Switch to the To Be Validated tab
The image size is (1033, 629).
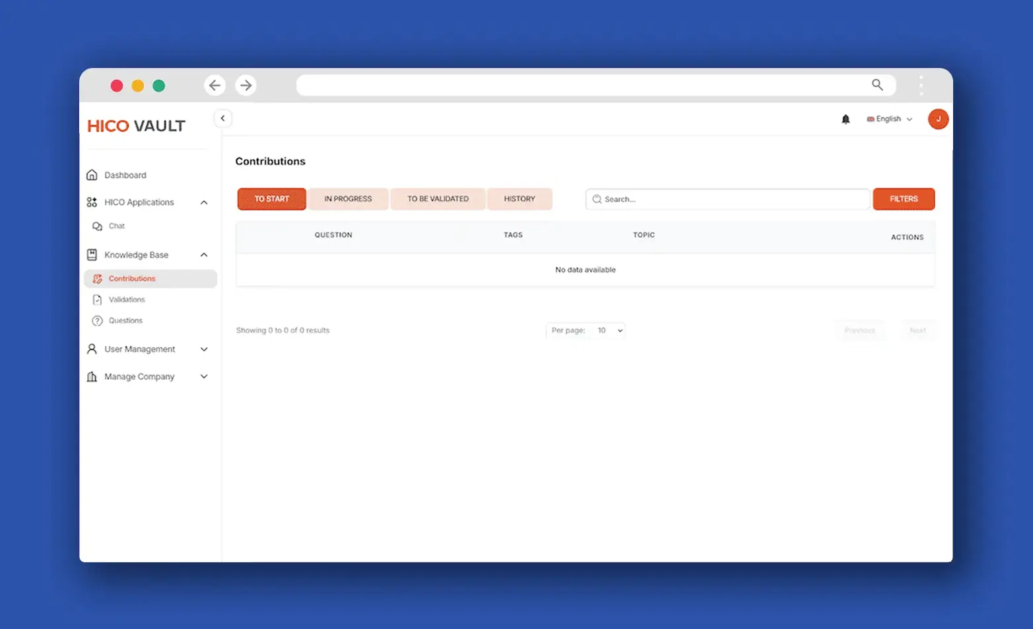pos(438,199)
